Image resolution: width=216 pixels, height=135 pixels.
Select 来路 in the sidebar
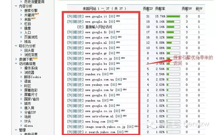point(28,19)
